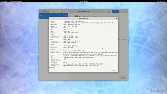Select the data_directory path value

[x=83, y=64]
